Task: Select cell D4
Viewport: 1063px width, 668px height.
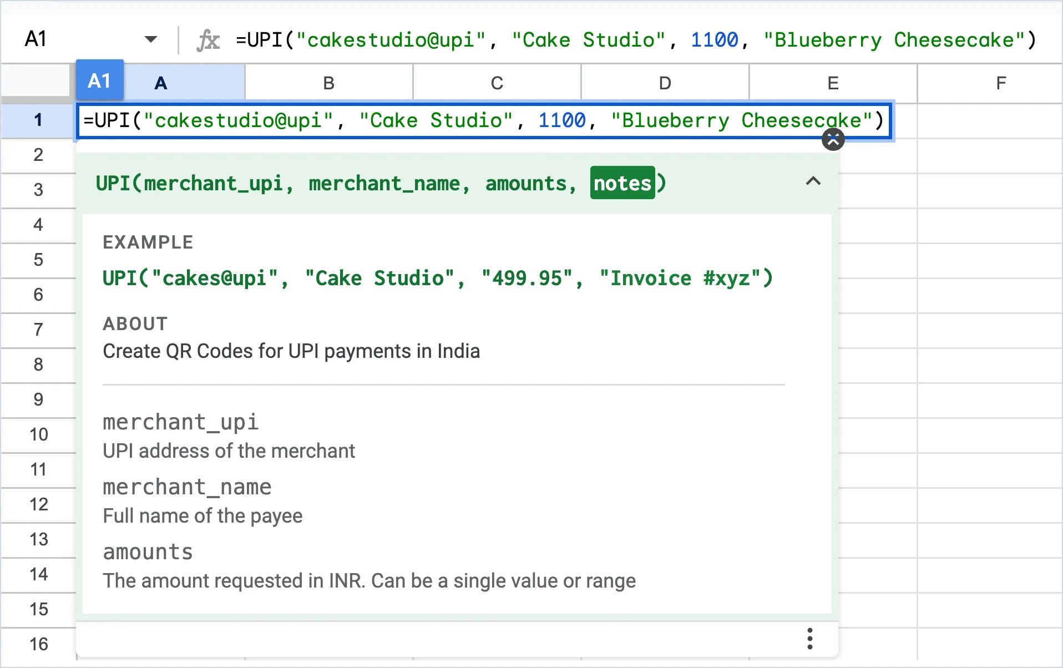Action: tap(664, 225)
